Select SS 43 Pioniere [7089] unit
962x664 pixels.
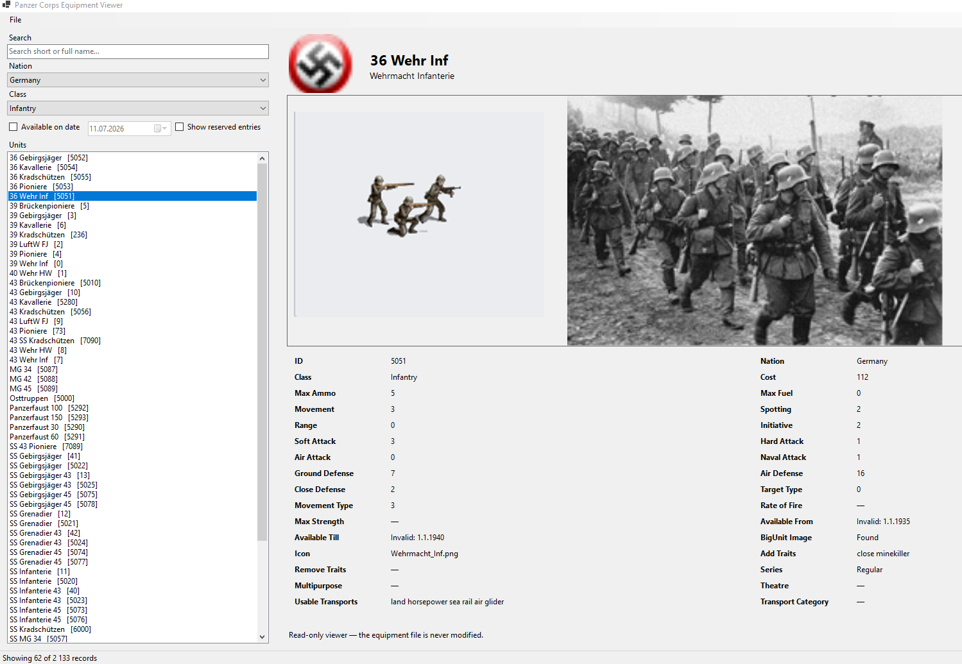132,447
